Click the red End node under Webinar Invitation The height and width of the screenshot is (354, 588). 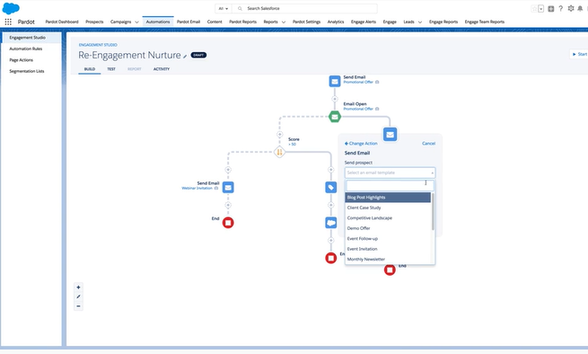coord(228,223)
